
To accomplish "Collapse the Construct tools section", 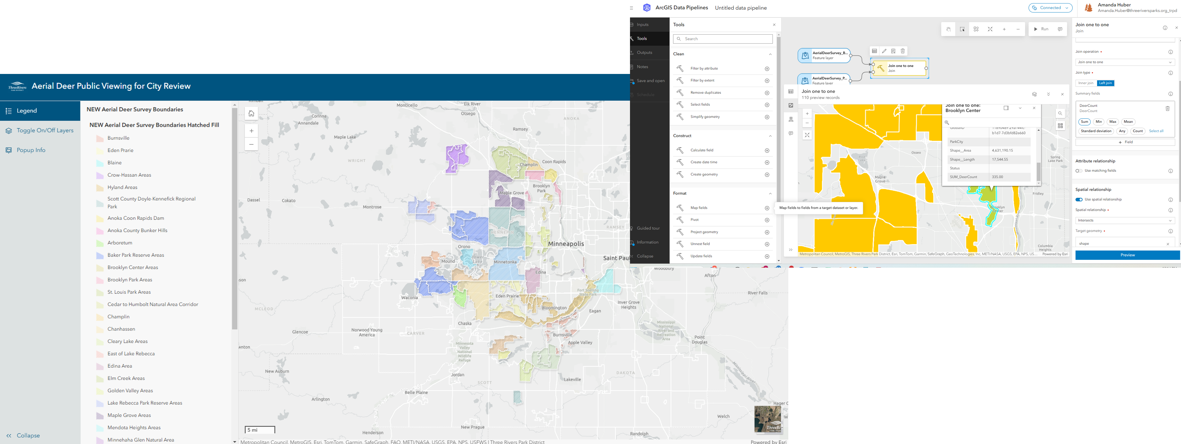I will [770, 136].
